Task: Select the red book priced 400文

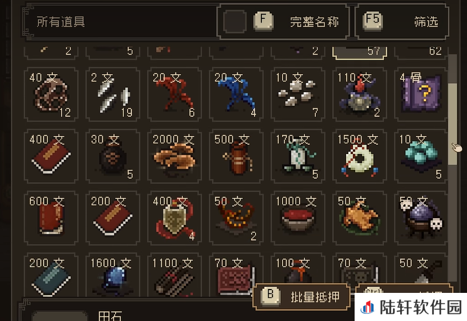Action: 51,156
